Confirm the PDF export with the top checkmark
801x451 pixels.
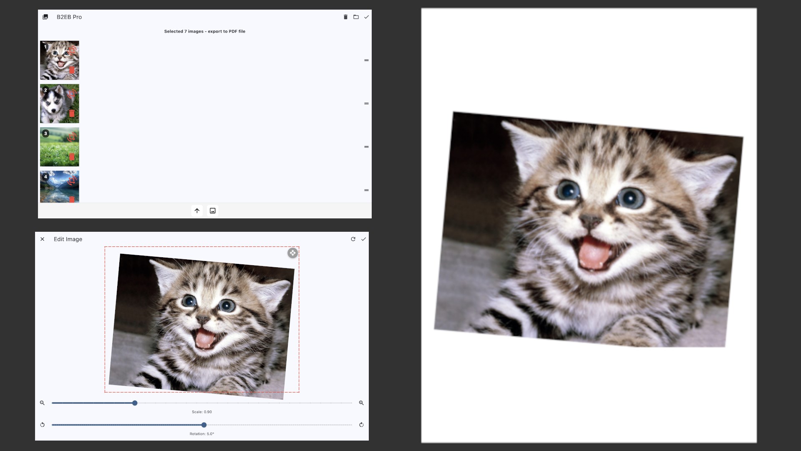pyautogui.click(x=366, y=17)
